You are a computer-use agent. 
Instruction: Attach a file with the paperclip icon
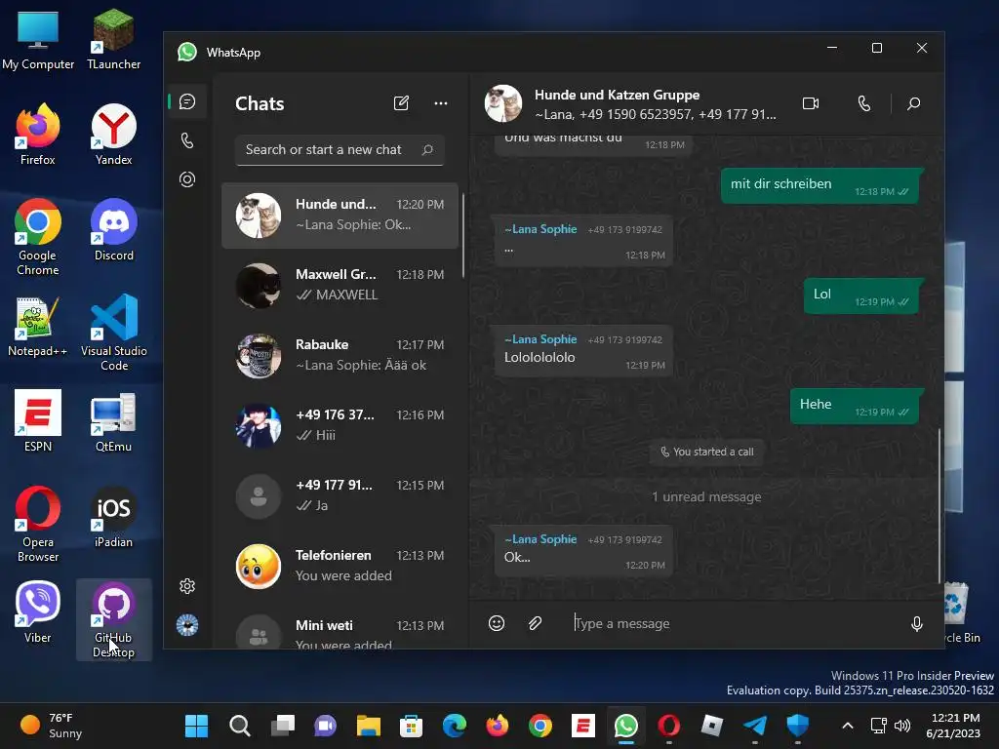pyautogui.click(x=536, y=623)
